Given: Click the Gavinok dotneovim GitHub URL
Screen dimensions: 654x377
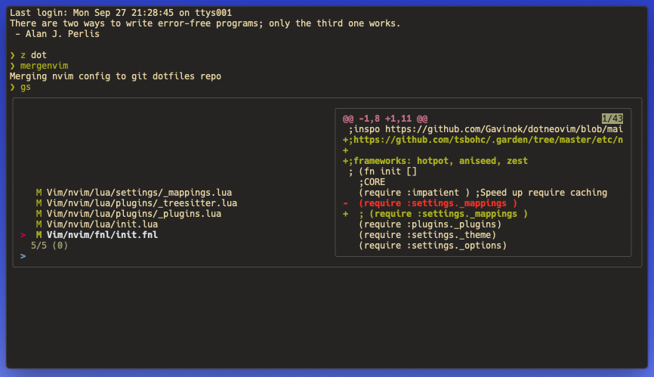Looking at the screenshot, I should [x=504, y=129].
